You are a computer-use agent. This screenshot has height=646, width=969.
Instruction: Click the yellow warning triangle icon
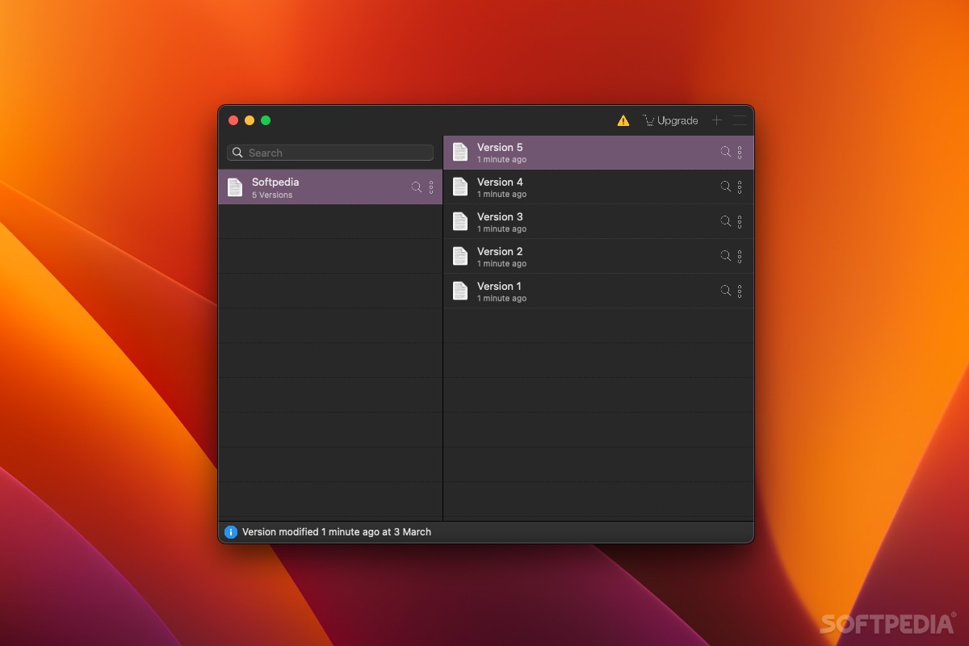[623, 120]
